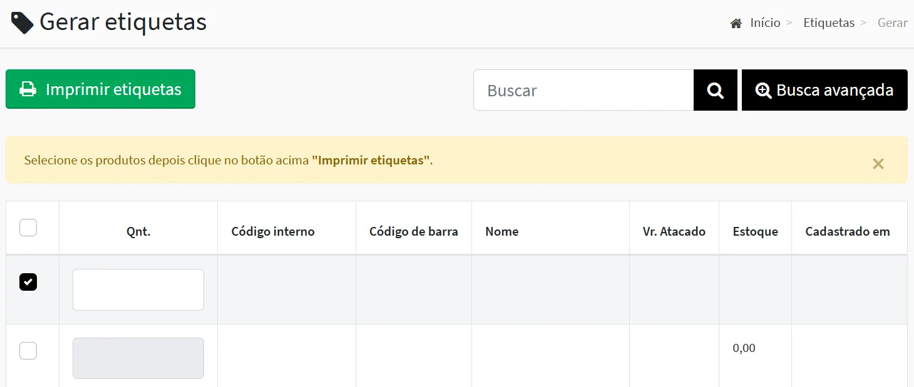
Task: Click the first row's quantity input
Action: (x=138, y=289)
